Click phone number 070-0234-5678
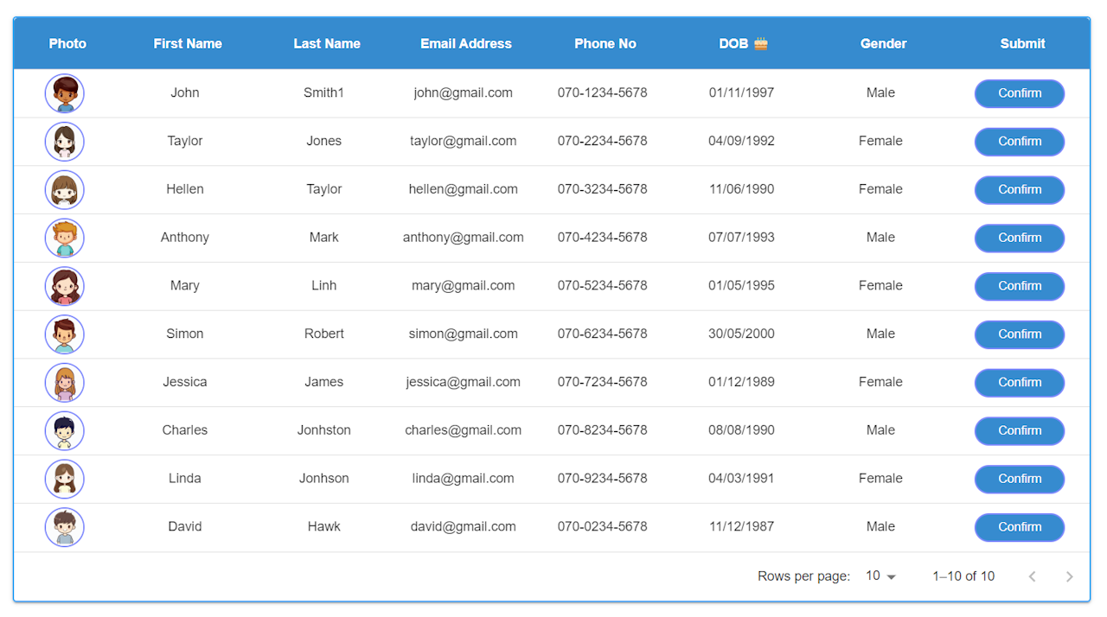The image size is (1107, 617). tap(603, 526)
